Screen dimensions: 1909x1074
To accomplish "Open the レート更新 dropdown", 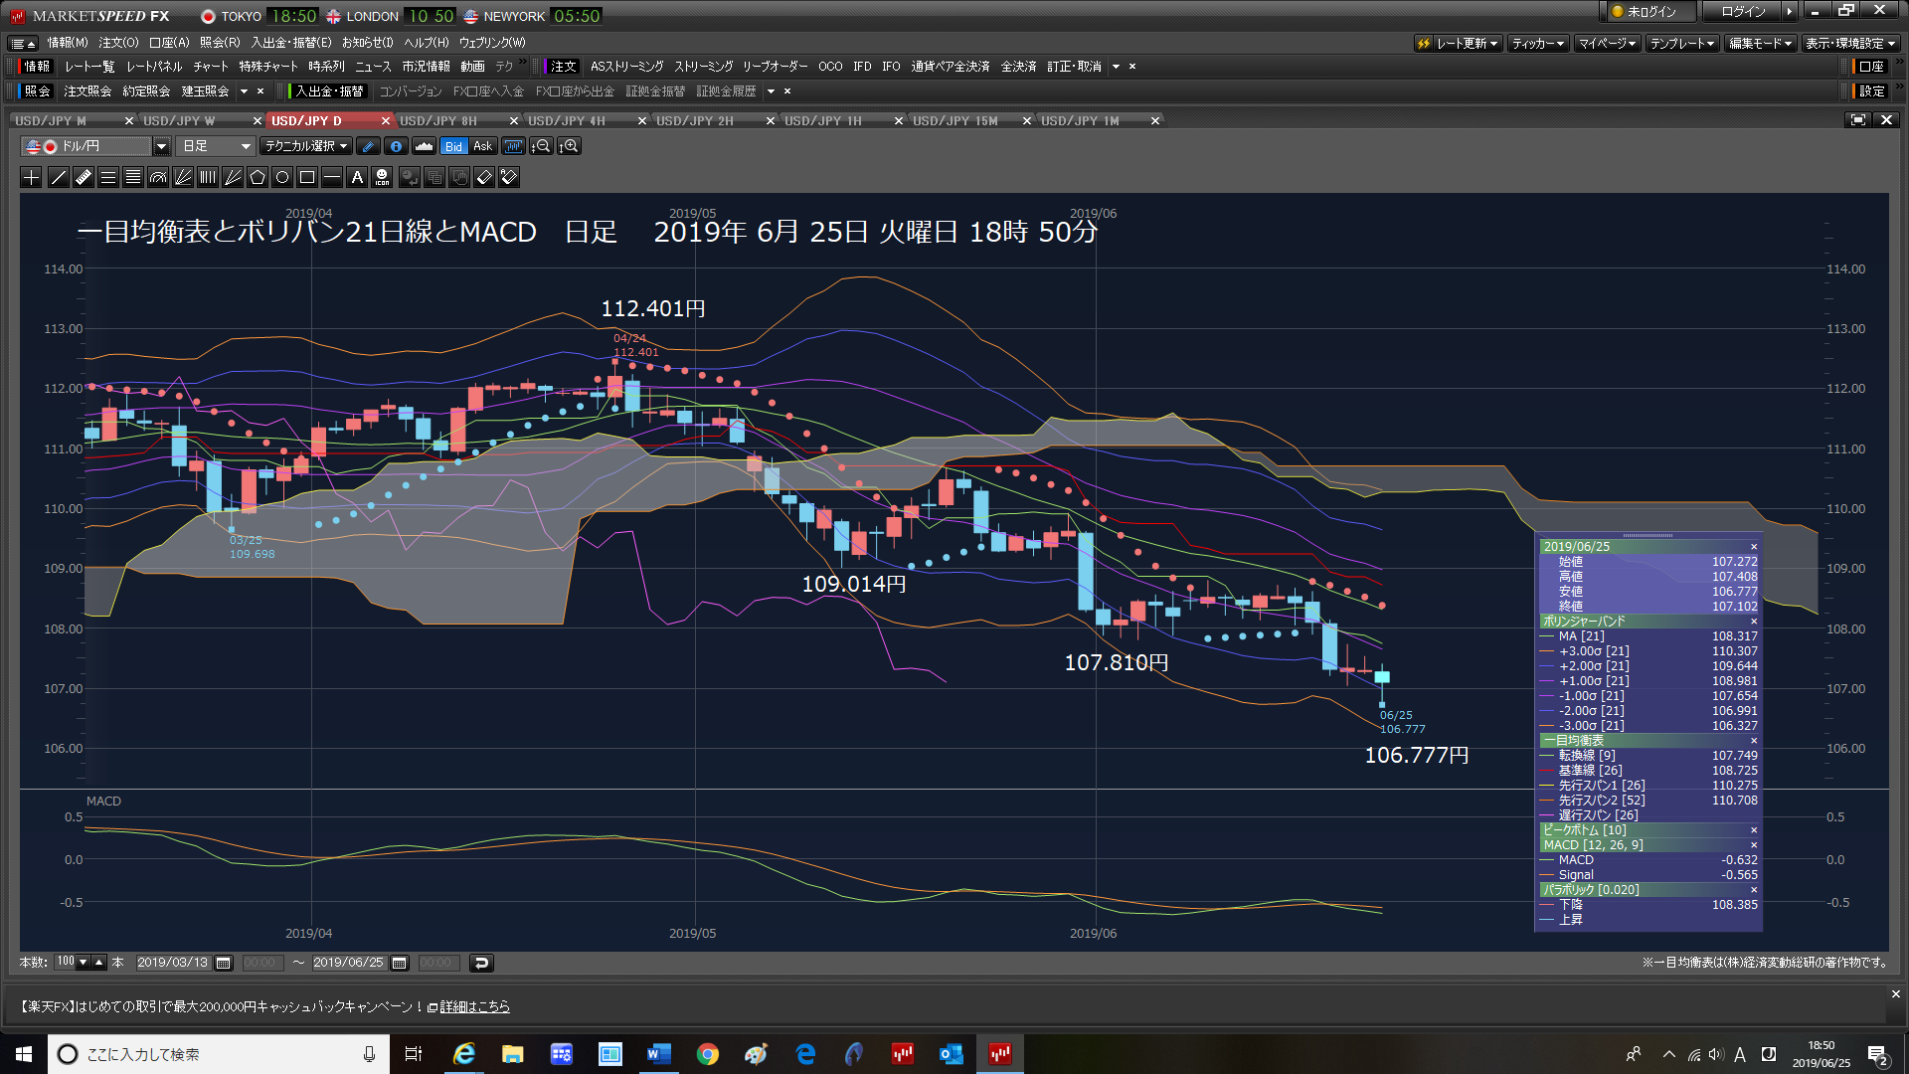I will coord(1458,44).
